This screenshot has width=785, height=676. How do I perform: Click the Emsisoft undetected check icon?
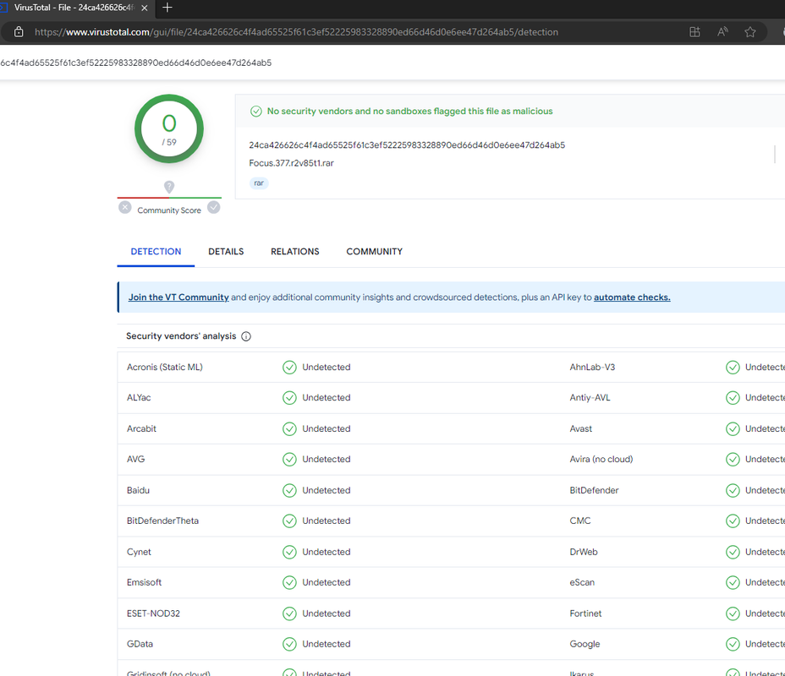click(x=289, y=582)
